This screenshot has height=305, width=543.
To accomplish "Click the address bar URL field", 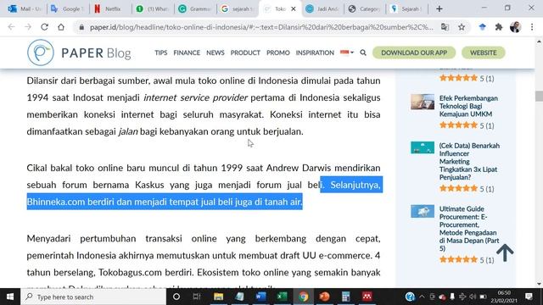I will (x=261, y=27).
